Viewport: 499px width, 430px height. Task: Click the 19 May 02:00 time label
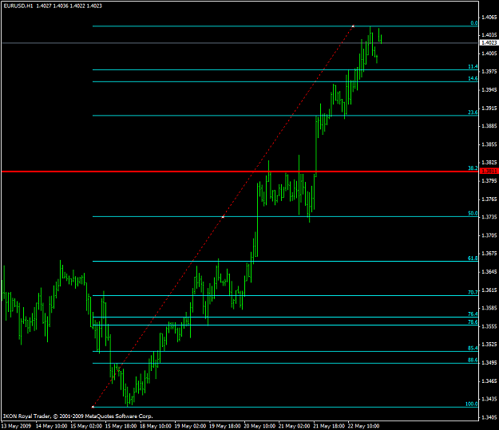point(190,426)
